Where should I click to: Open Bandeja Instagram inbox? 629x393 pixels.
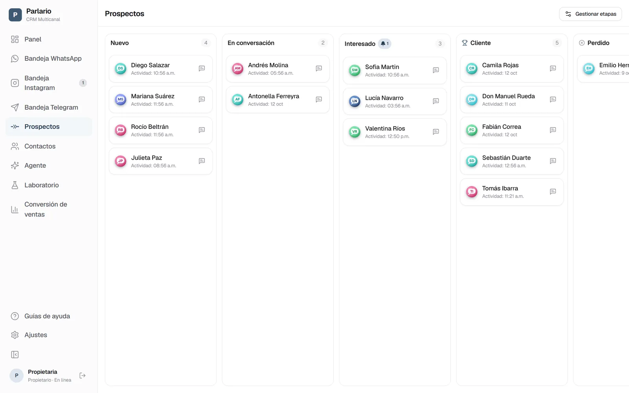pyautogui.click(x=49, y=83)
